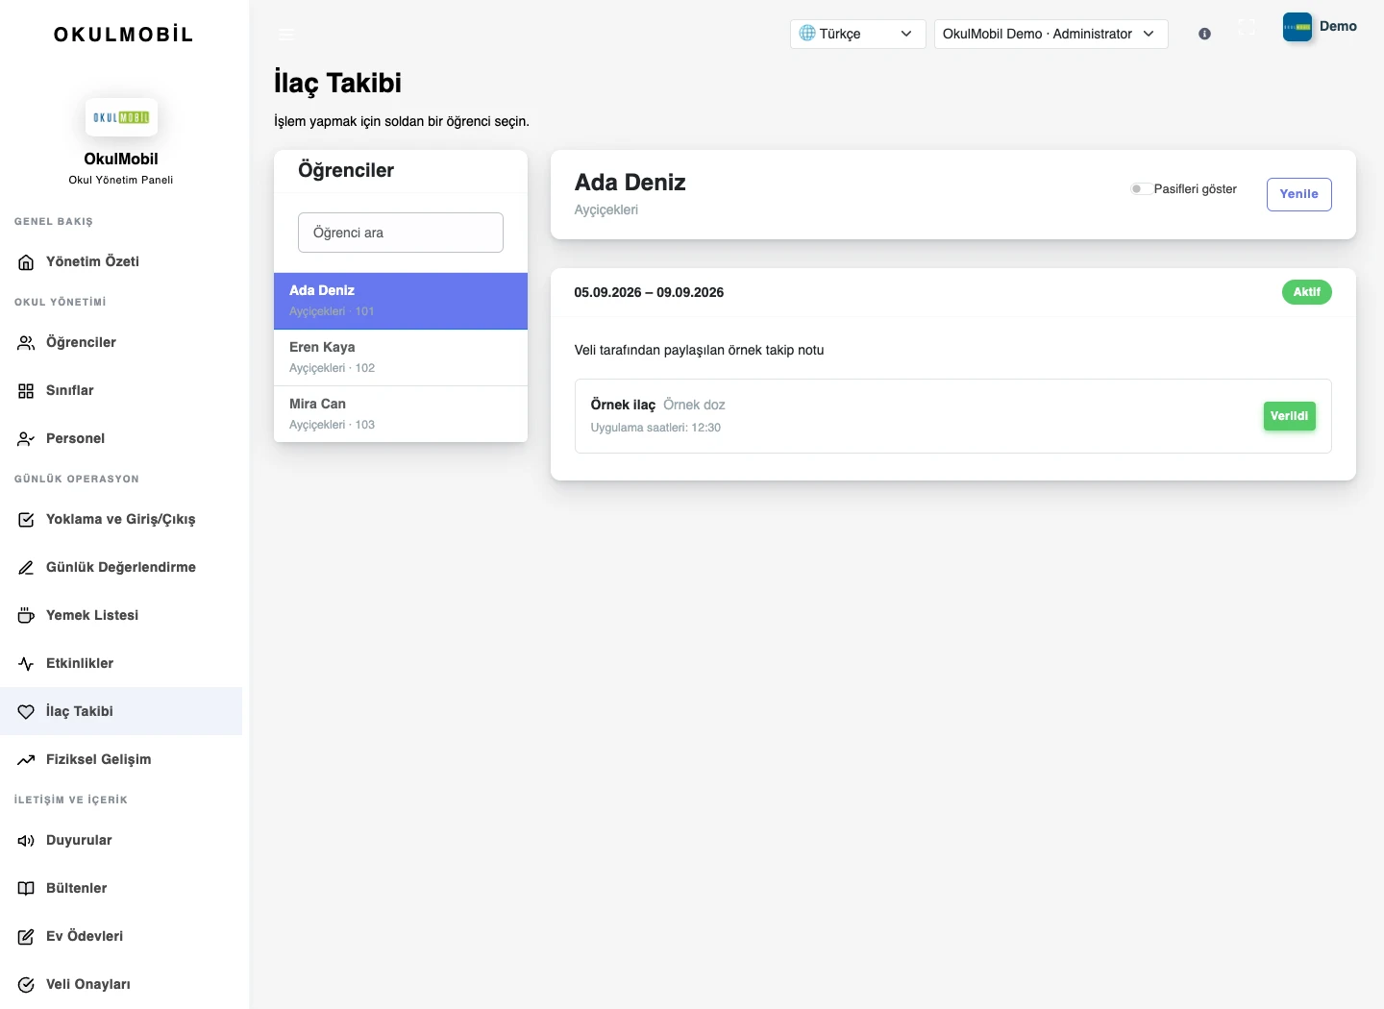Image resolution: width=1384 pixels, height=1009 pixels.
Task: Select student Mira Can in the list
Action: tap(401, 414)
